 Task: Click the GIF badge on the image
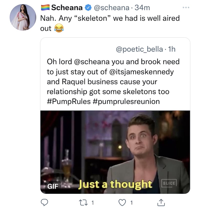[51, 186]
